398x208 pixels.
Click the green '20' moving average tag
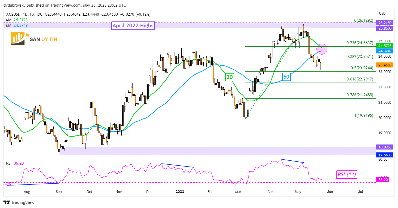tap(229, 77)
